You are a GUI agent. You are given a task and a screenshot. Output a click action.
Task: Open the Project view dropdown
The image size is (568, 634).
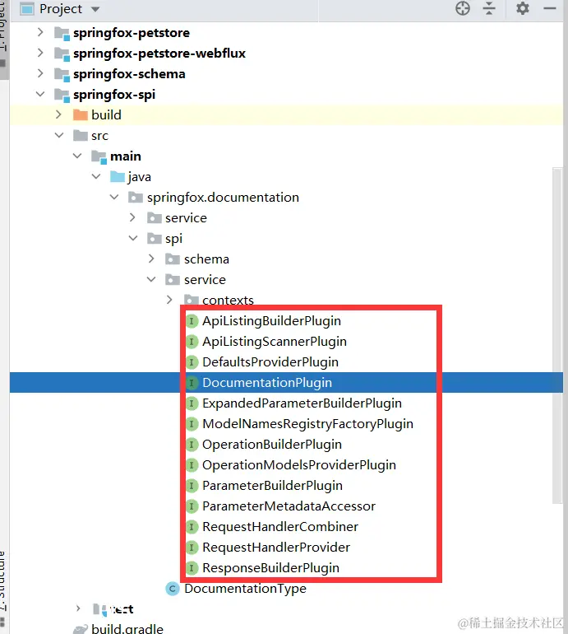[x=95, y=9]
